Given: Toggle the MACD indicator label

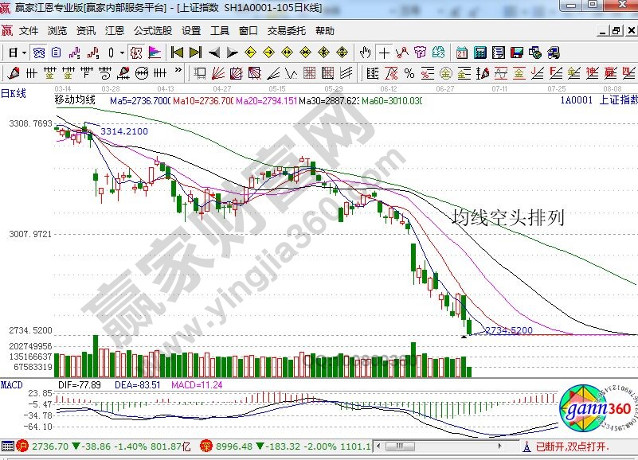Looking at the screenshot, I should 11,384.
